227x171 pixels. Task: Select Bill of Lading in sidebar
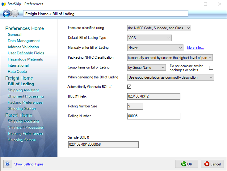point(21,84)
